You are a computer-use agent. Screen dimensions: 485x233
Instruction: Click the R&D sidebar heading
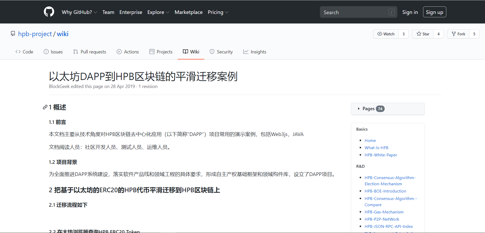point(360,166)
